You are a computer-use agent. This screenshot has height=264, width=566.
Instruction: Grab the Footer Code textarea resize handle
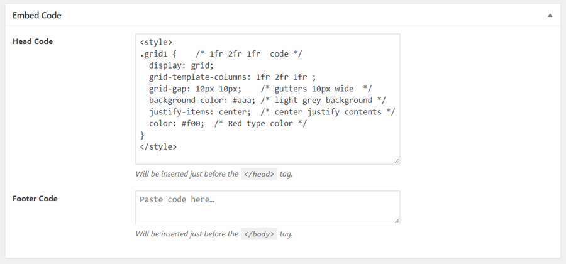pos(397,221)
